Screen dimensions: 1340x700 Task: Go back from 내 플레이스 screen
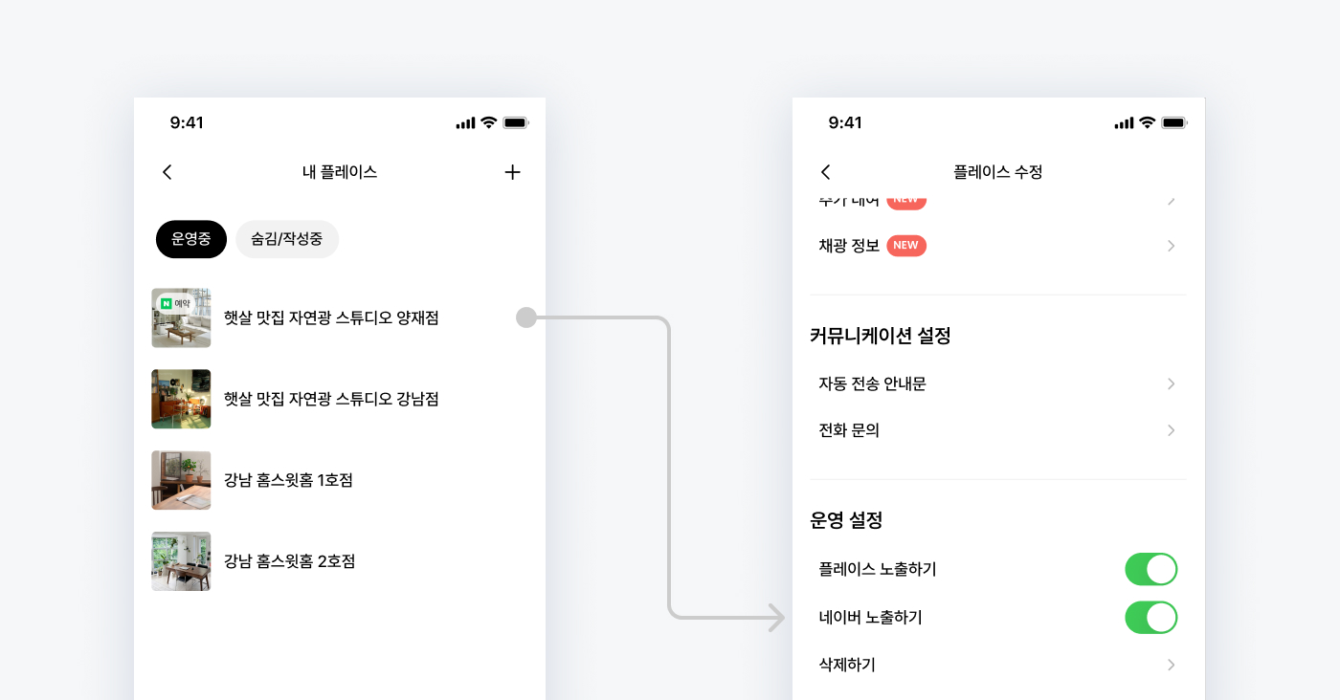(x=167, y=172)
